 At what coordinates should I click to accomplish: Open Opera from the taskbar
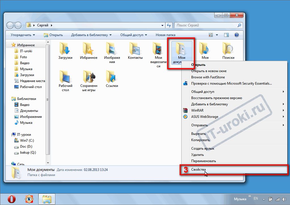(x=11, y=199)
